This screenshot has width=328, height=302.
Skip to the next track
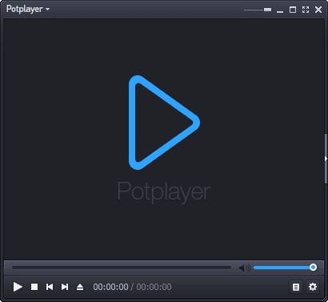65,287
